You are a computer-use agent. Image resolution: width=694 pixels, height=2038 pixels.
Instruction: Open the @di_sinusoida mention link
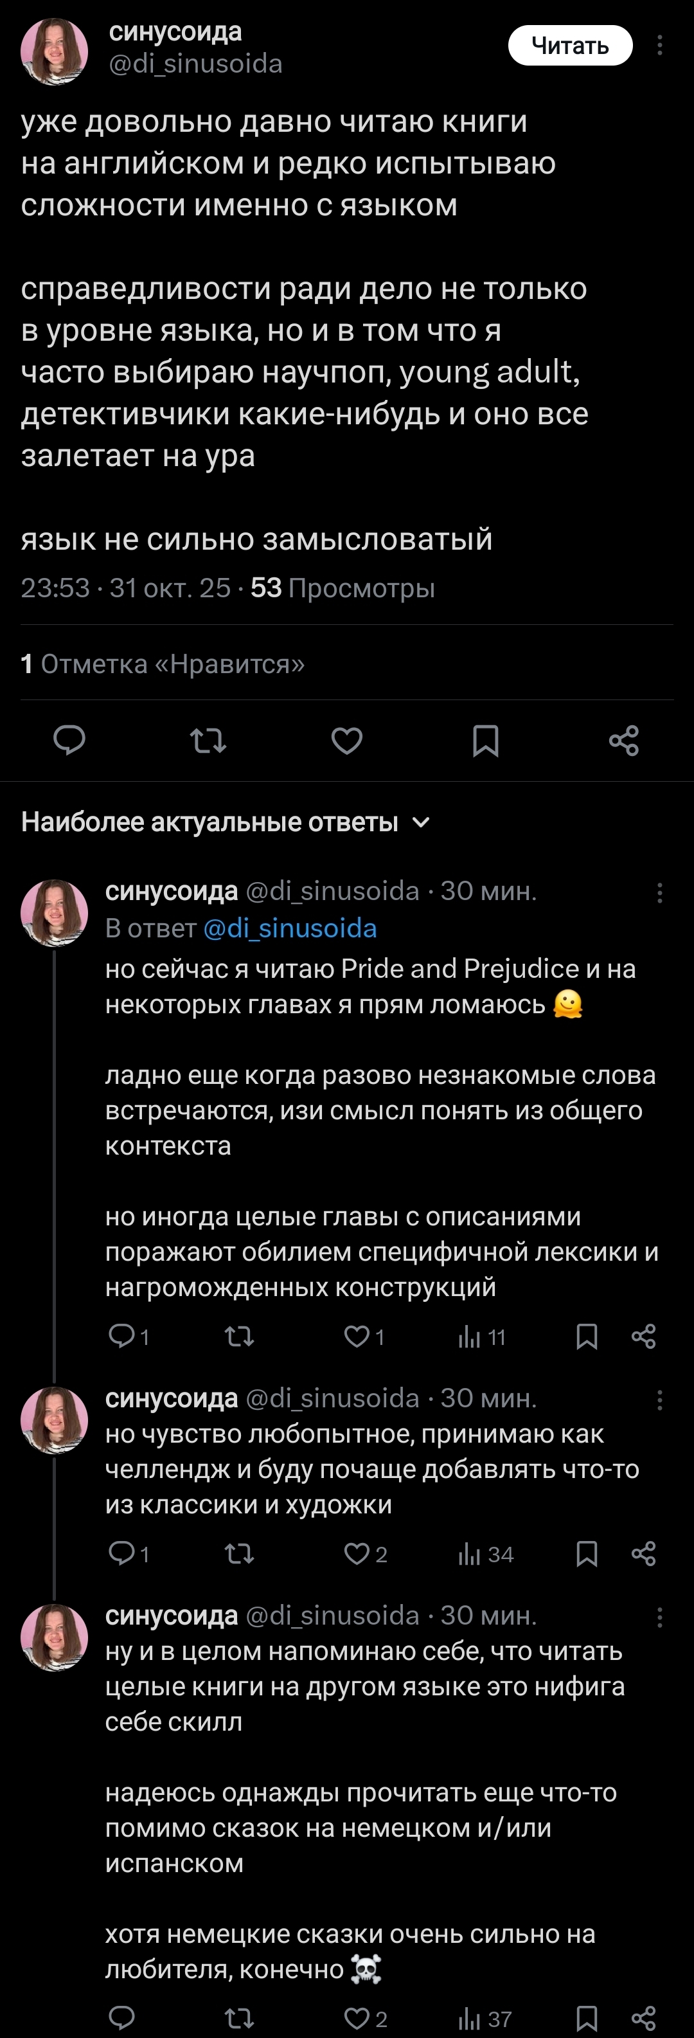click(x=290, y=928)
